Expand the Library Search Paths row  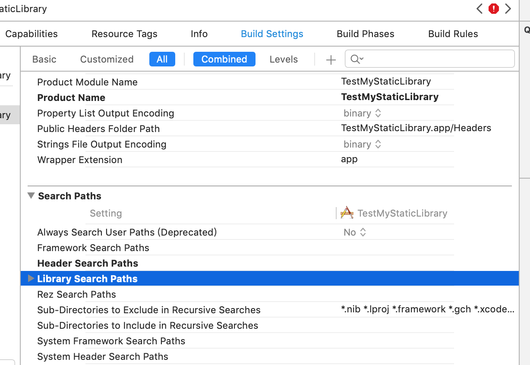click(31, 279)
